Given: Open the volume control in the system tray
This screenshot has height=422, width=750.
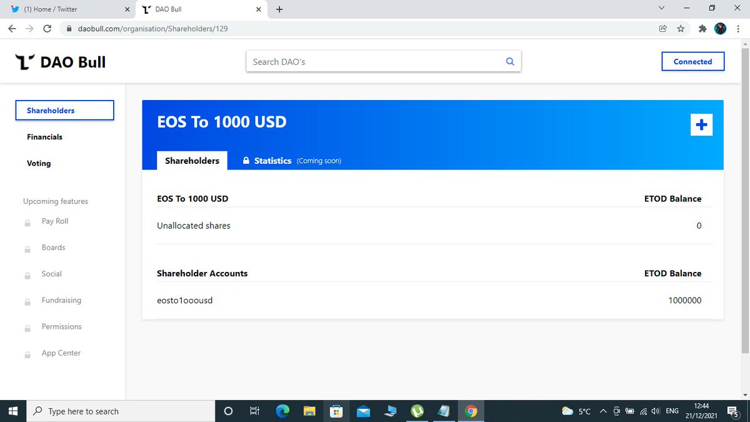Looking at the screenshot, I should coord(656,411).
